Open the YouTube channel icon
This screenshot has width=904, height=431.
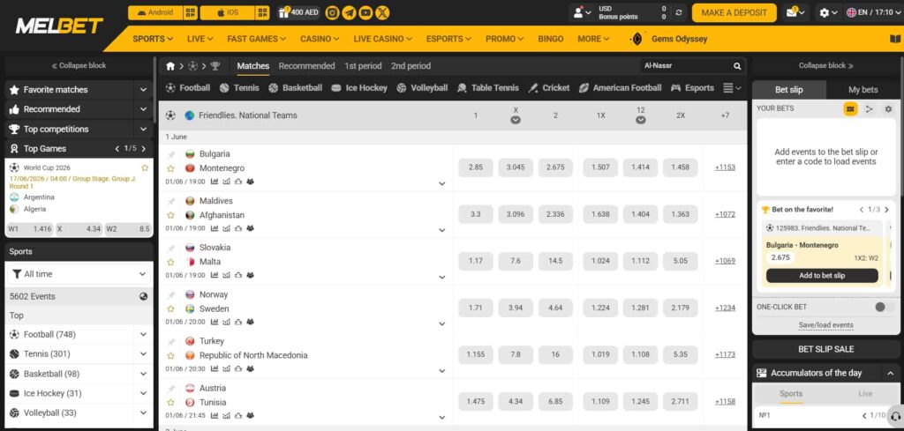coord(365,12)
